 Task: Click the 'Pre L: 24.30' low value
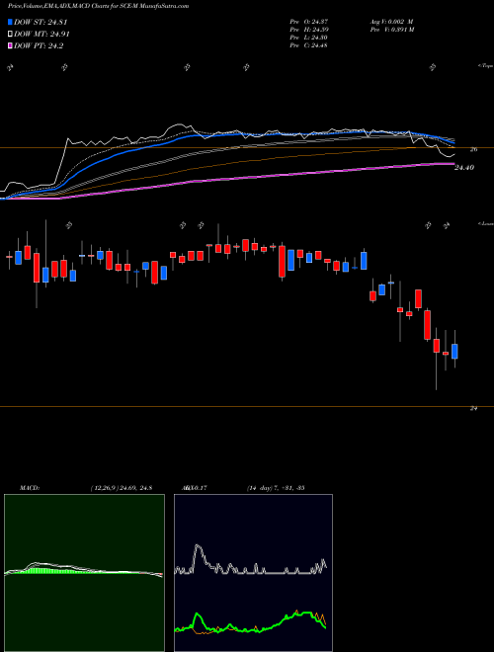tap(309, 38)
